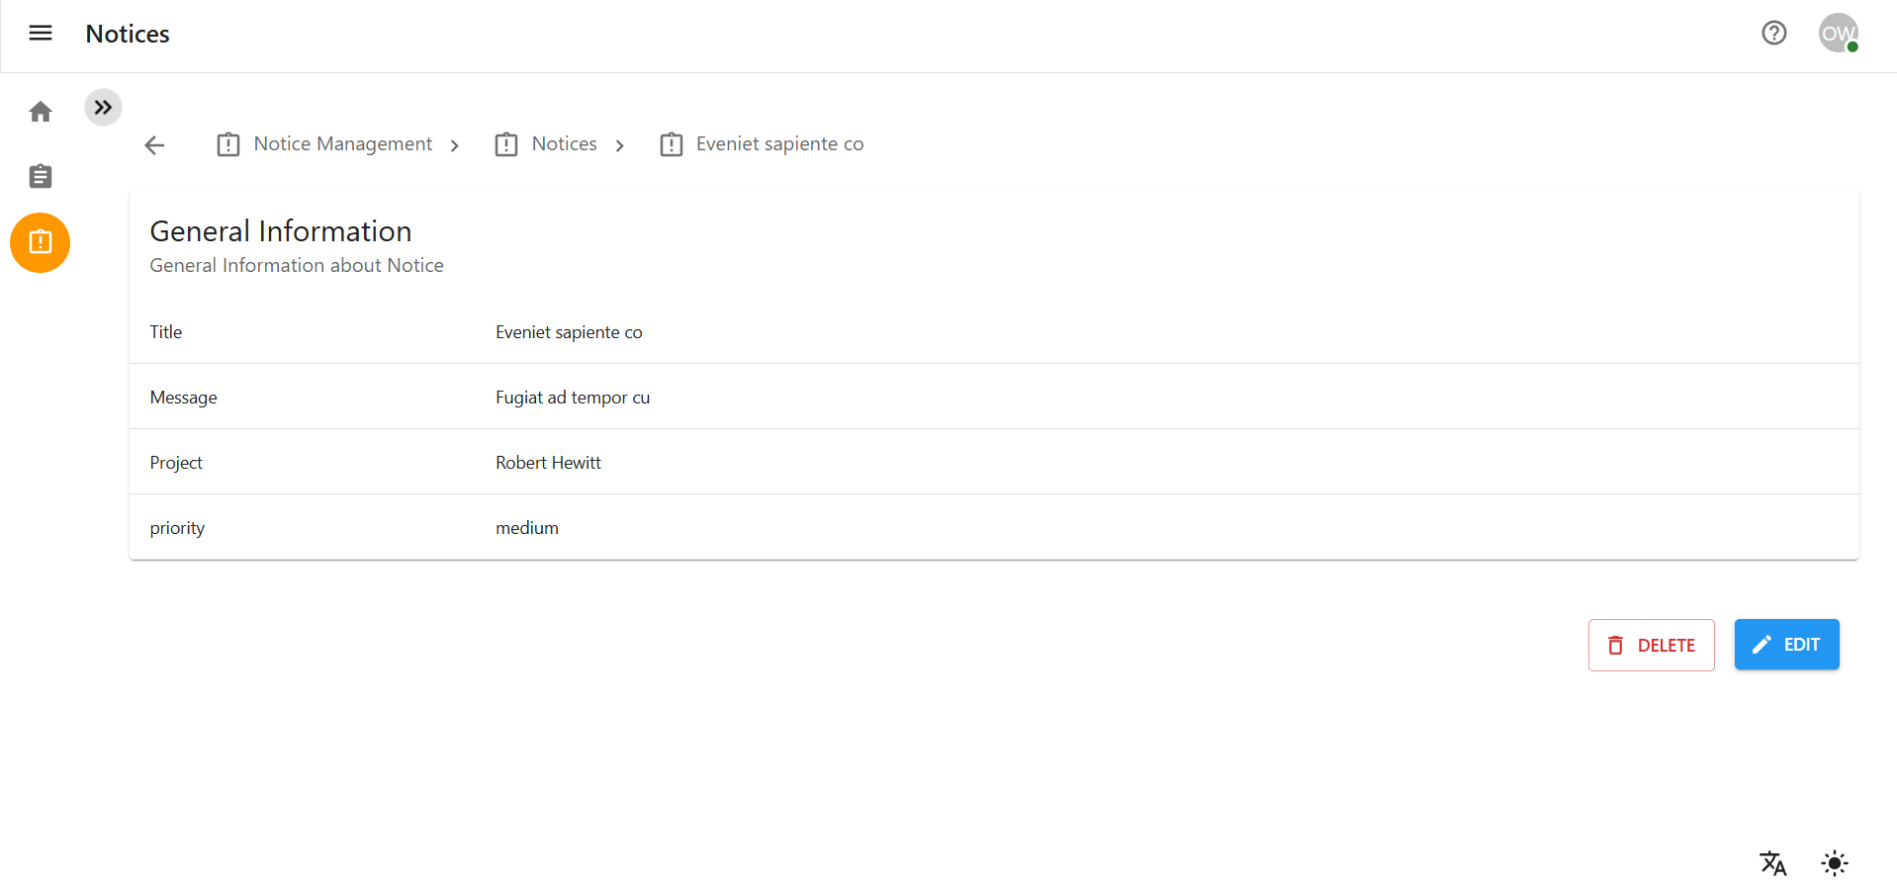Viewport: 1897px width, 887px height.
Task: Click the back arrow icon
Action: pos(154,145)
